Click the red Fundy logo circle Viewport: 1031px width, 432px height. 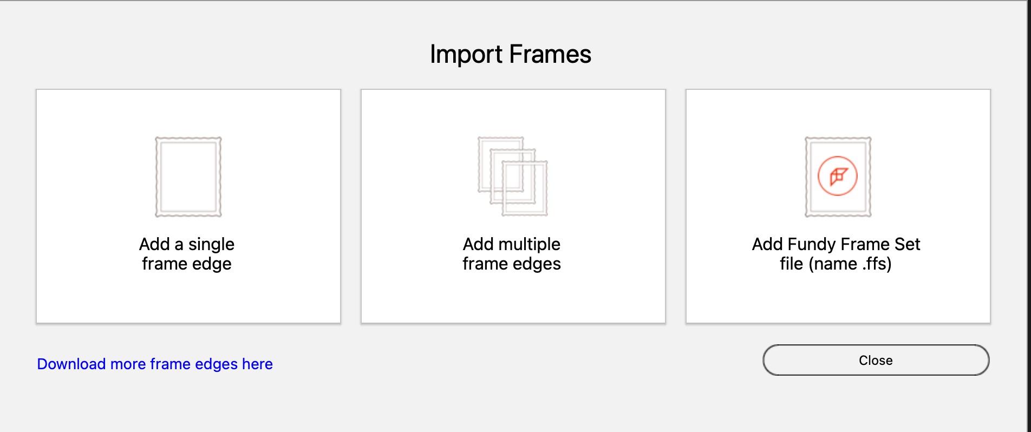[x=838, y=176]
